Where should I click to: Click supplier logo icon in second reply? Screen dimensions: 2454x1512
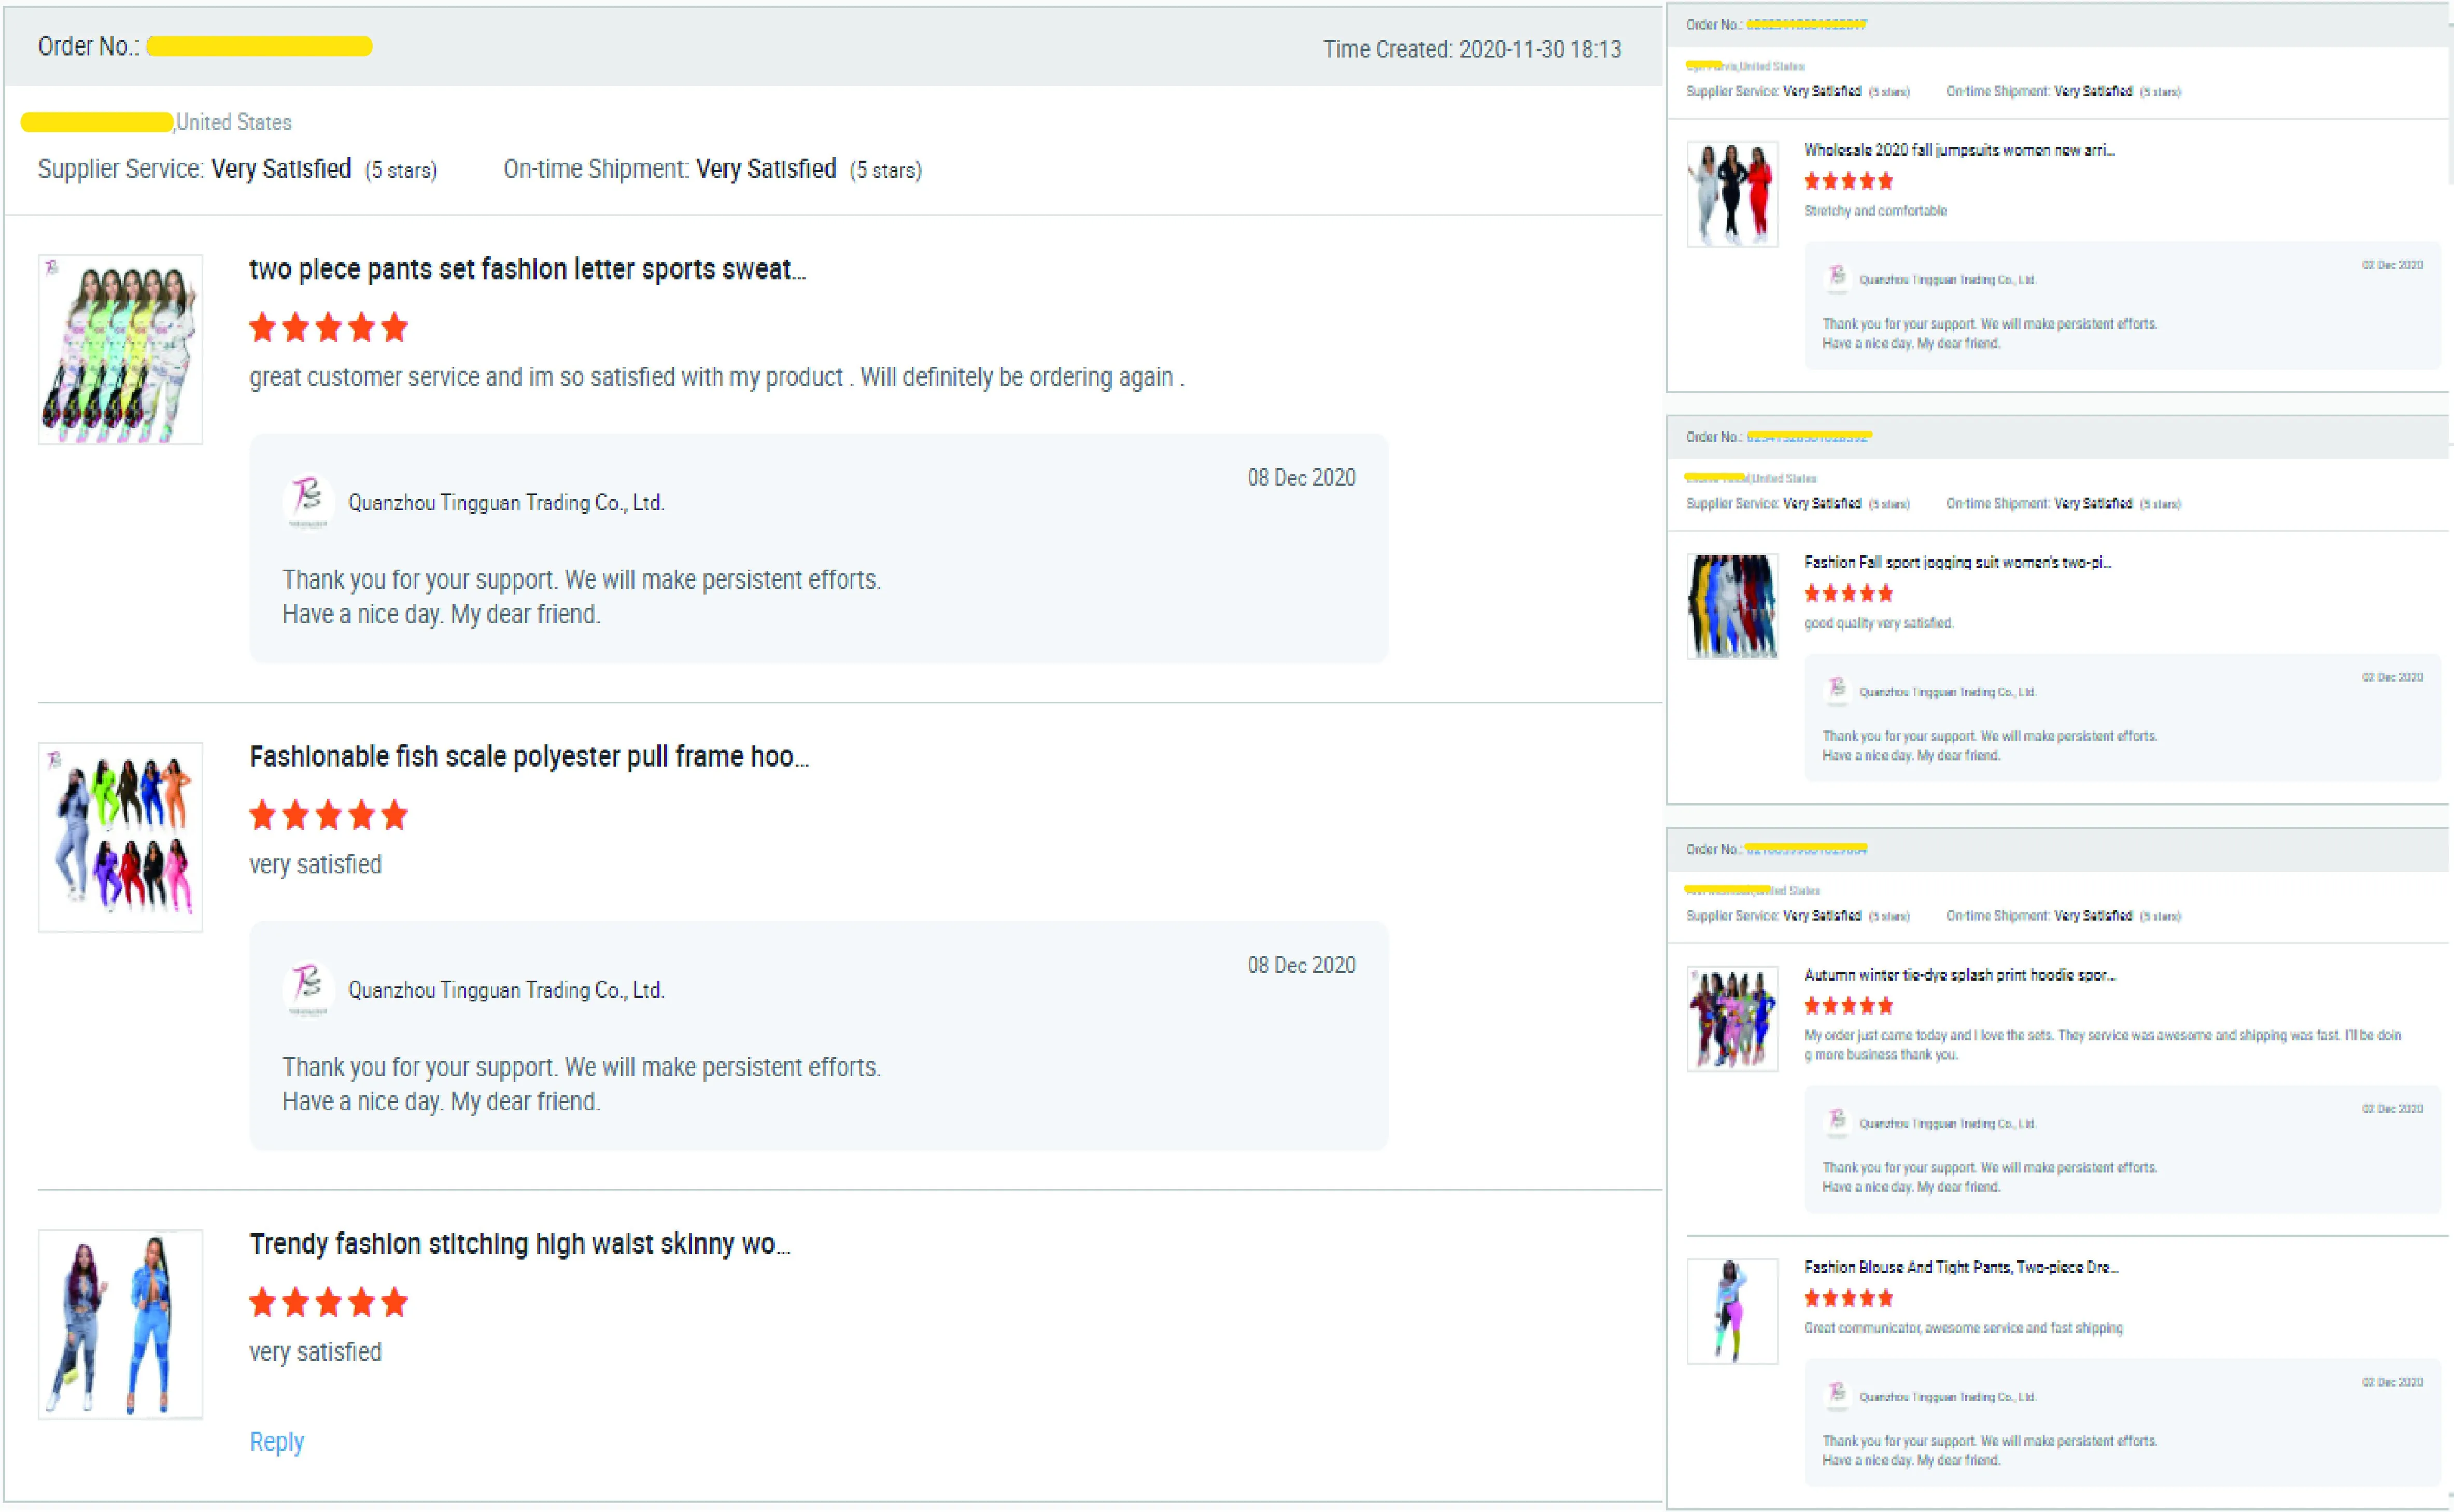coord(307,987)
